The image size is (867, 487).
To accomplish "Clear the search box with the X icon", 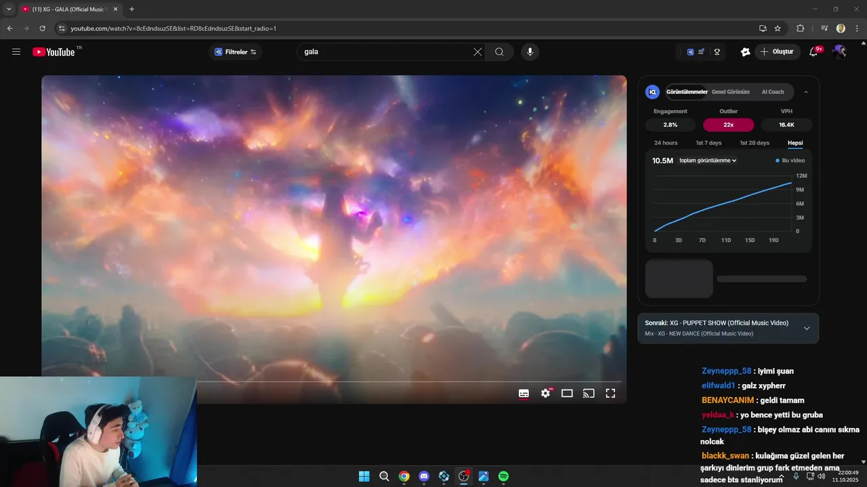I will 478,51.
